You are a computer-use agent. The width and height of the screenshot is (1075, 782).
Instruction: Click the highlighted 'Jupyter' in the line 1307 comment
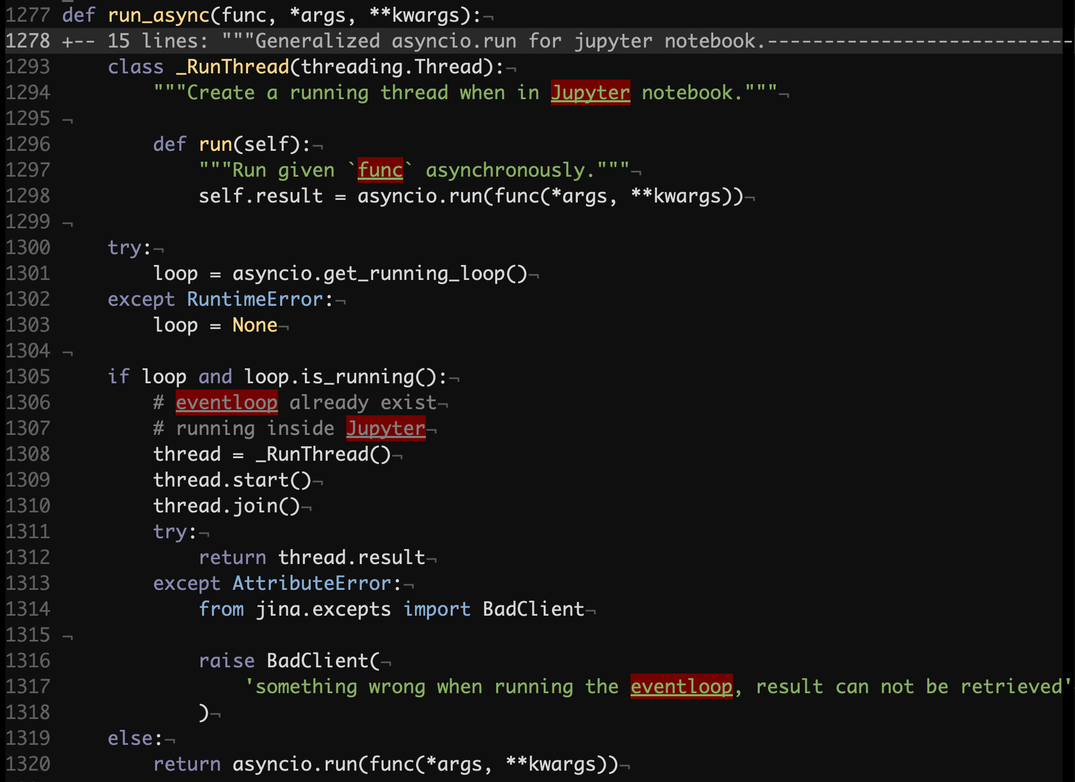(x=386, y=428)
